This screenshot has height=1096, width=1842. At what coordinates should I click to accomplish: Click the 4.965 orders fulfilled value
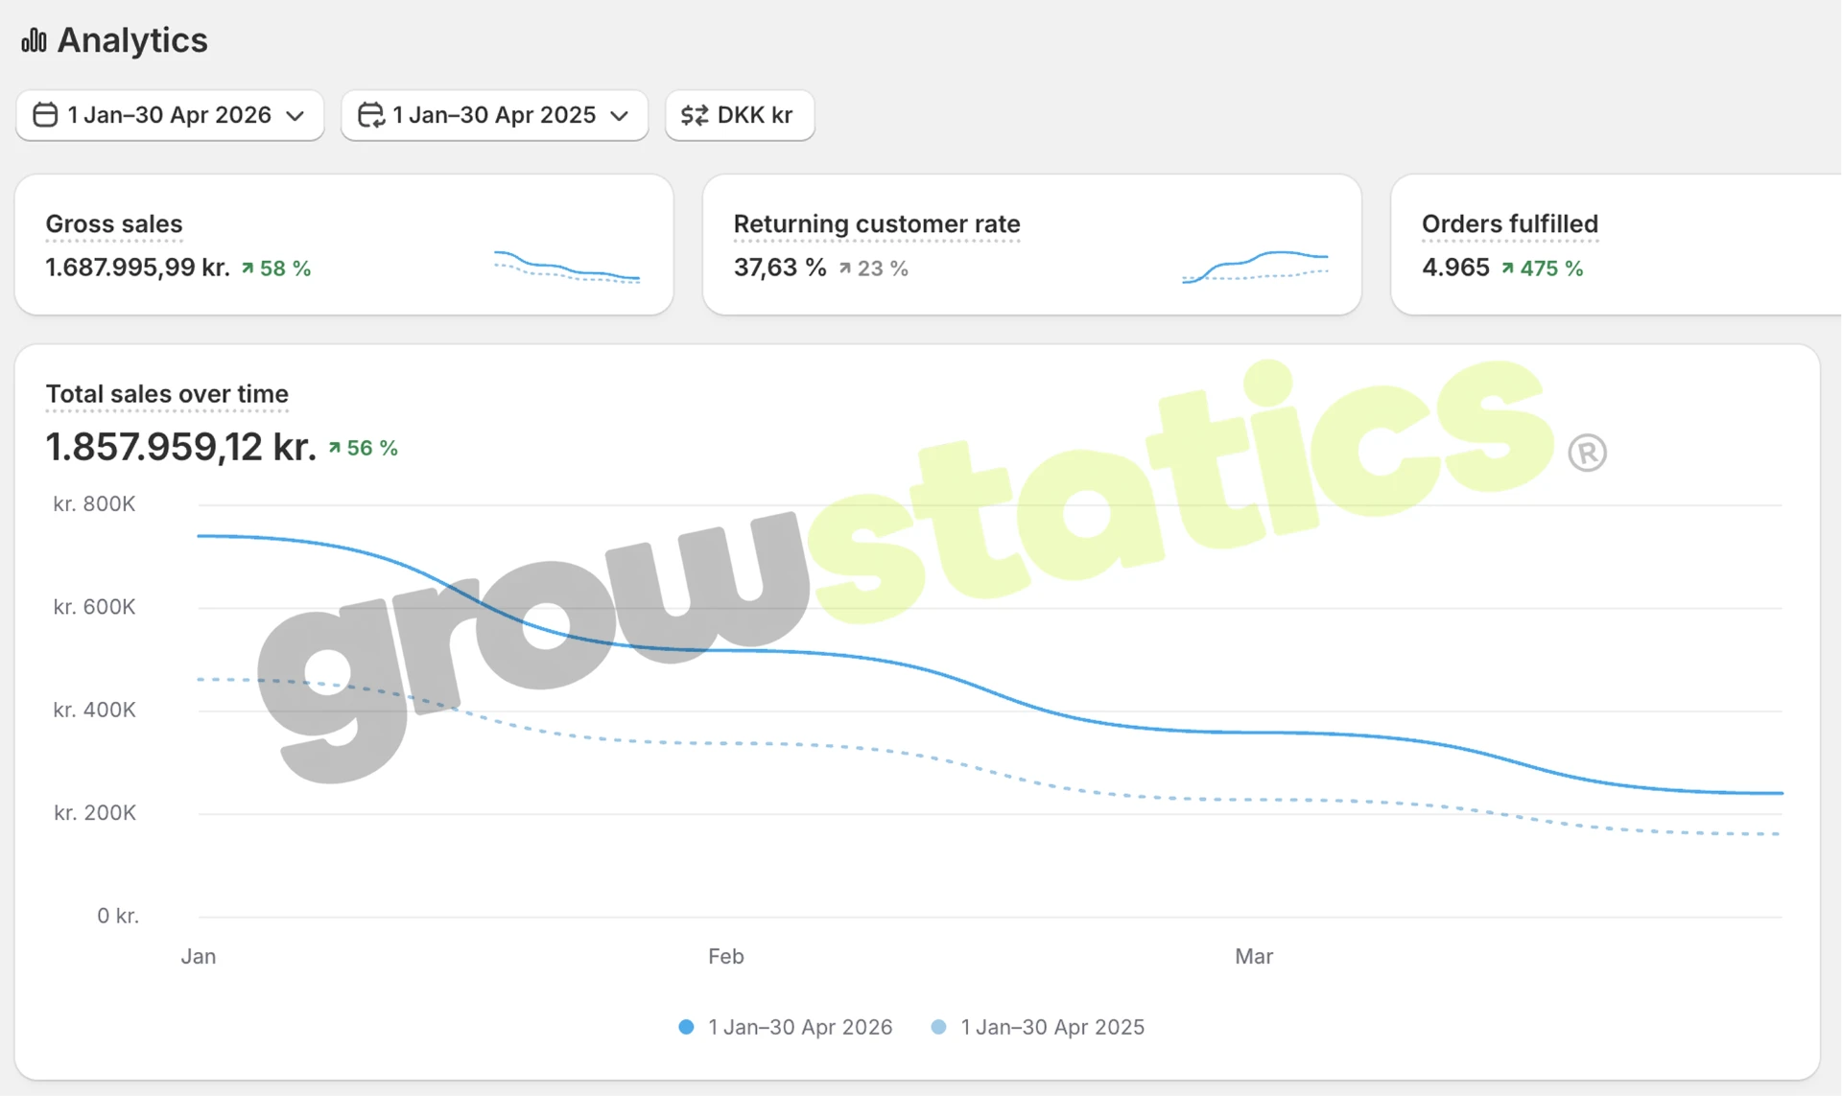pos(1455,268)
